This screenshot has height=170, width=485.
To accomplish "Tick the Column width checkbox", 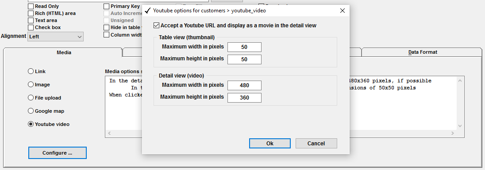I will click(106, 35).
